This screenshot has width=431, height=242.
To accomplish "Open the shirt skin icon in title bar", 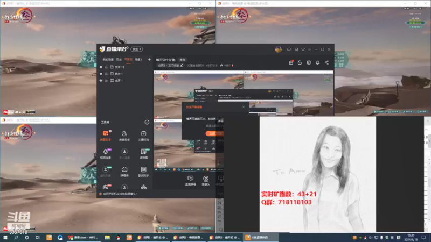I will pos(303,49).
